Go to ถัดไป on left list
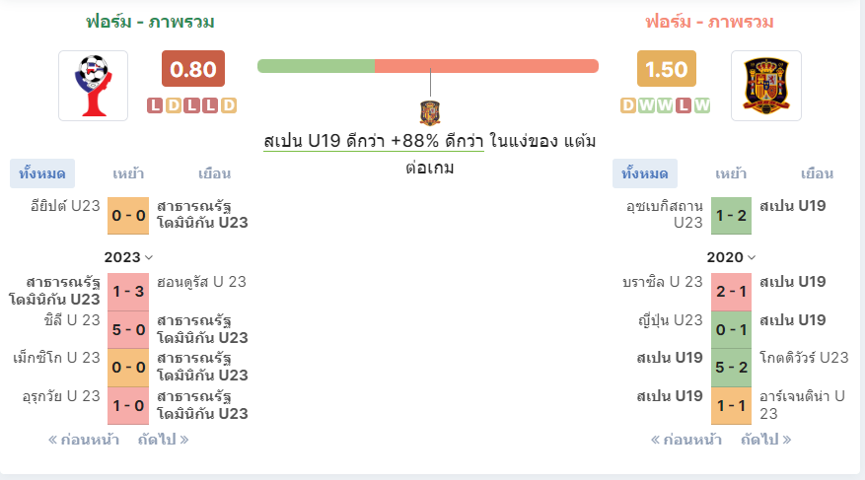This screenshot has width=865, height=480. pyautogui.click(x=164, y=440)
